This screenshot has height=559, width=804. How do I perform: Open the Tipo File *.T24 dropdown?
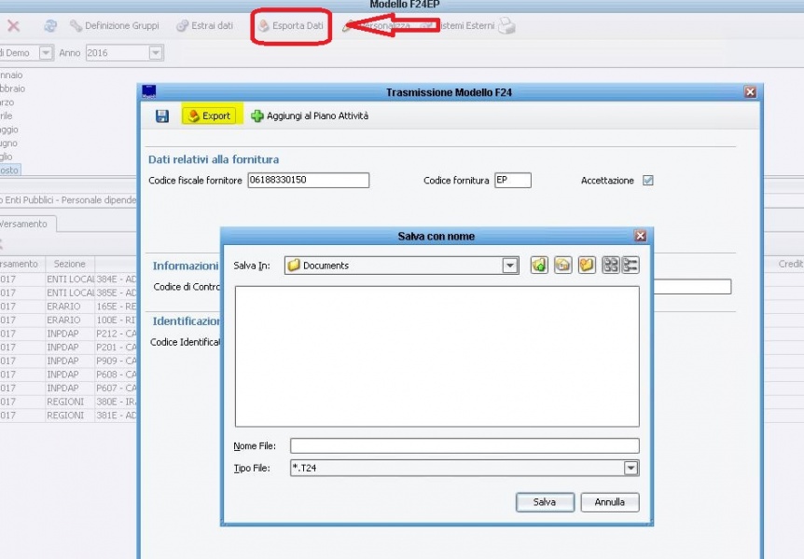tap(631, 468)
